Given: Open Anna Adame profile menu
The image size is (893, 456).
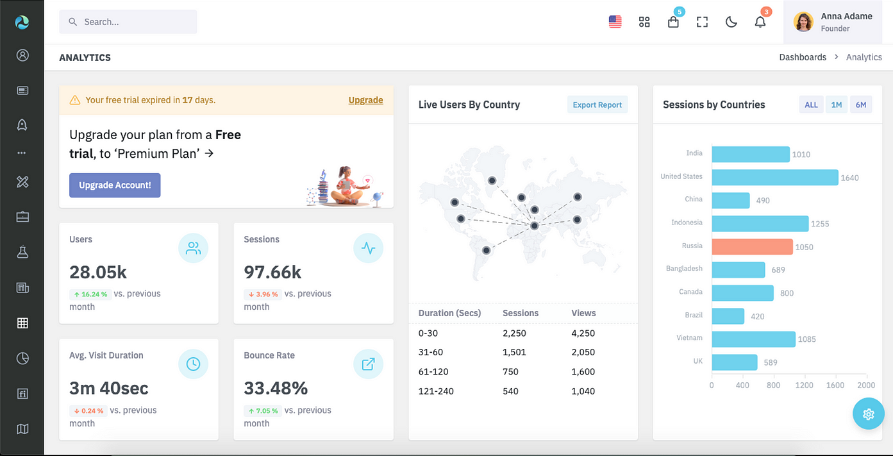Looking at the screenshot, I should click(833, 22).
